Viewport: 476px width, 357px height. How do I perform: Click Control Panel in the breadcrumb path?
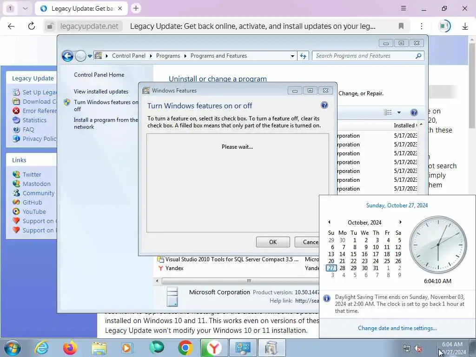[x=129, y=56]
